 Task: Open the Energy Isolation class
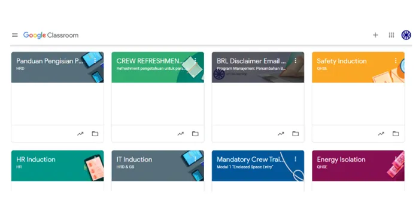(x=341, y=159)
